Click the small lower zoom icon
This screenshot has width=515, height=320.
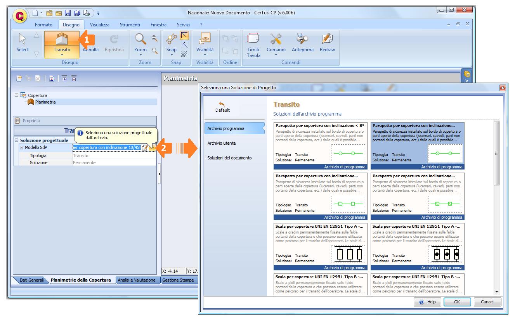coord(154,50)
